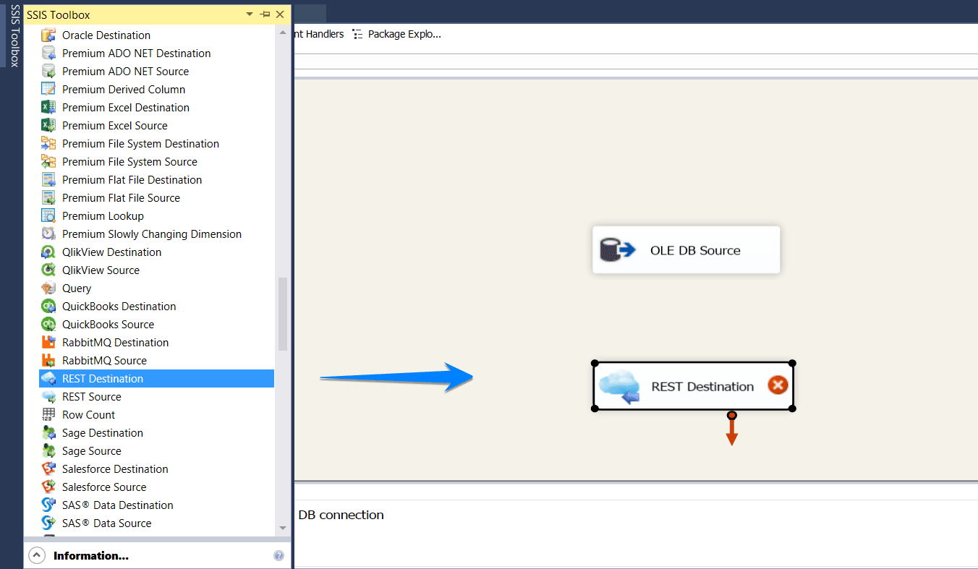Open the toolbox help question-mark icon
The width and height of the screenshot is (978, 569).
tap(278, 555)
